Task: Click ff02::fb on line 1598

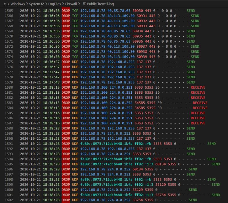Action: coord(143,179)
